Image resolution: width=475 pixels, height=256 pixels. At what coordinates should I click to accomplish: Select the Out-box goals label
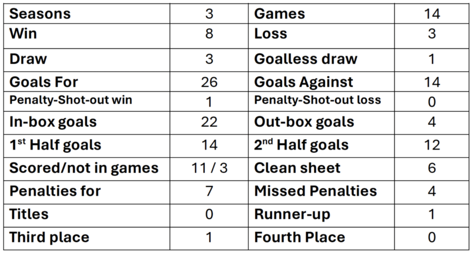[x=304, y=122]
